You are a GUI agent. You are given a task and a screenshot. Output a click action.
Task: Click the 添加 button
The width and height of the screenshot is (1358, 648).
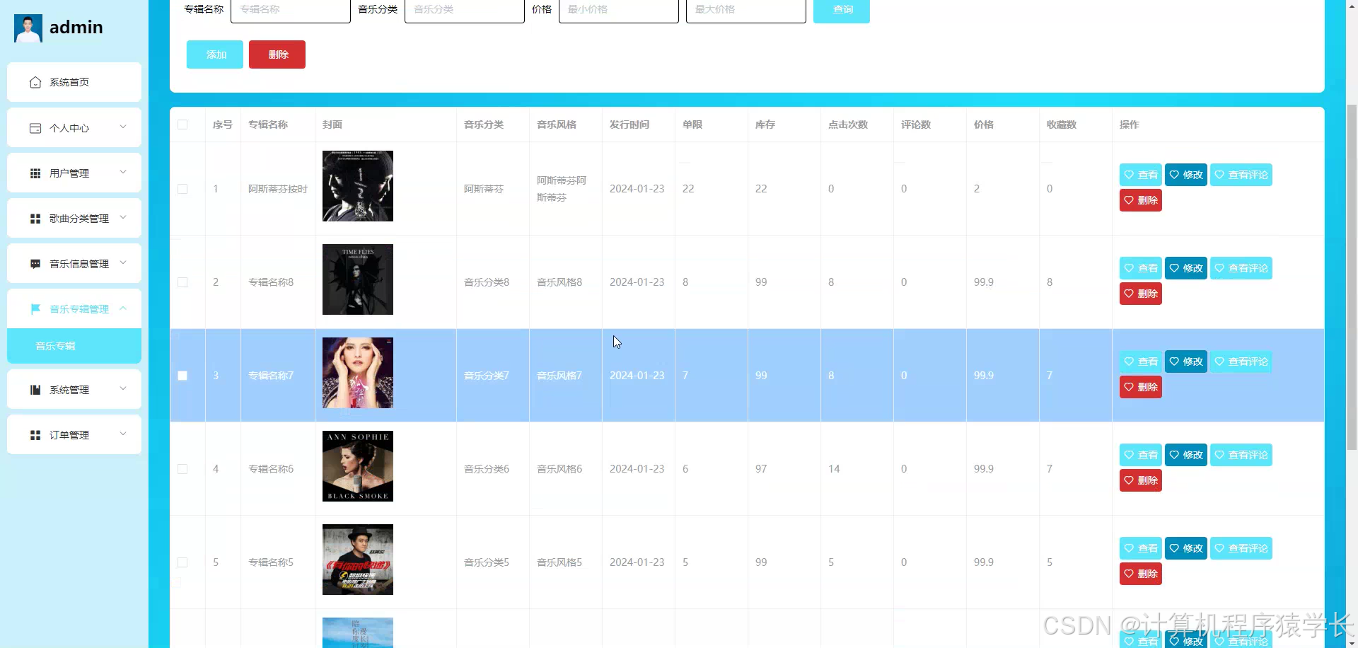[x=215, y=54]
